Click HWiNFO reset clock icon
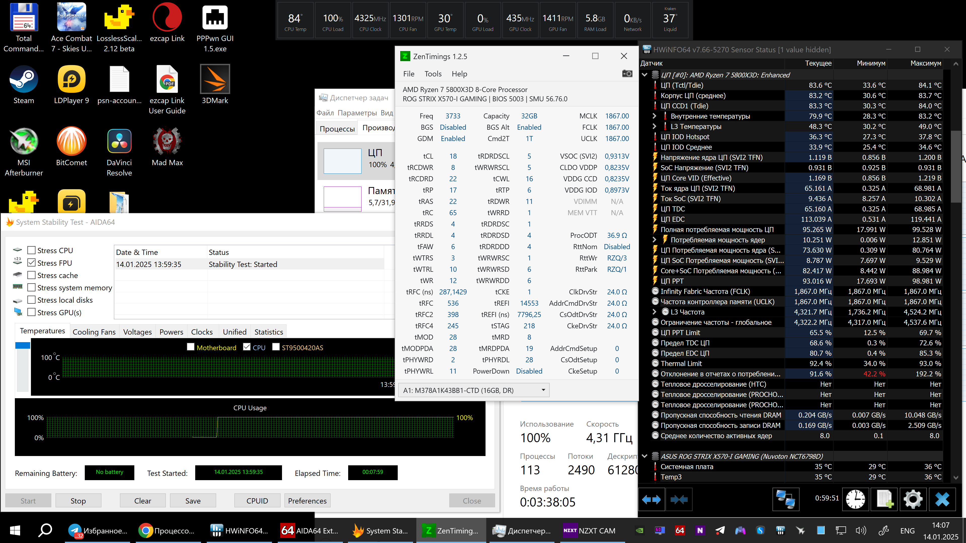 pyautogui.click(x=855, y=499)
